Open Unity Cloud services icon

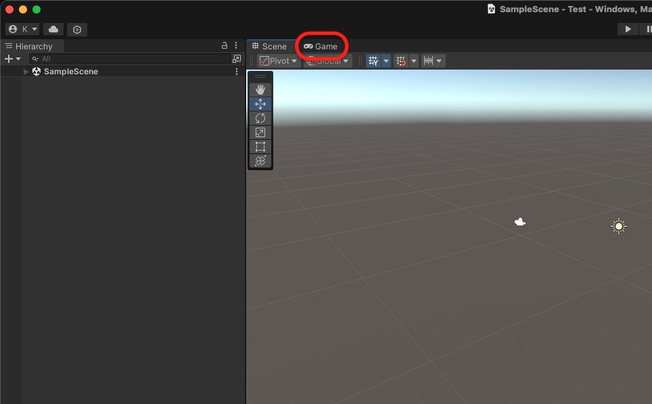[x=53, y=29]
